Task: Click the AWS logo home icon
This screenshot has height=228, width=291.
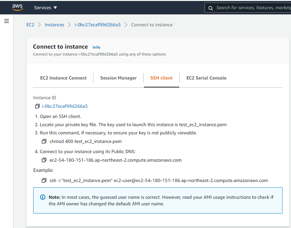Action: pos(17,8)
